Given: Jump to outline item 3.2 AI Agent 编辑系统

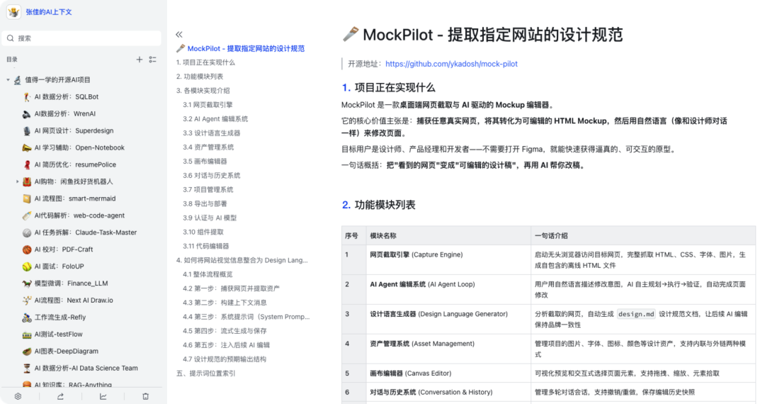Looking at the screenshot, I should 215,119.
